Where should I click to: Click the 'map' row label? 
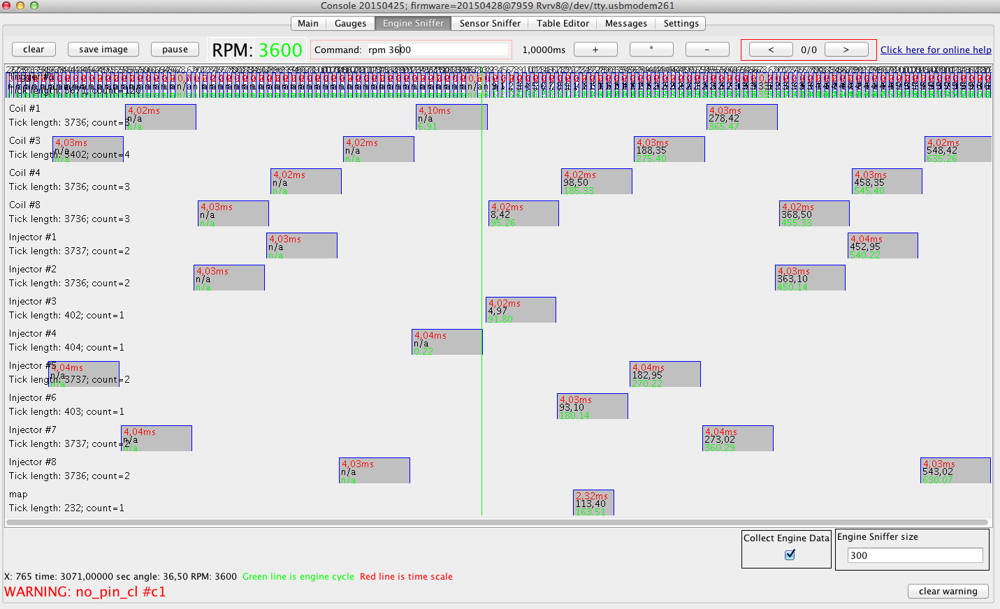click(18, 494)
